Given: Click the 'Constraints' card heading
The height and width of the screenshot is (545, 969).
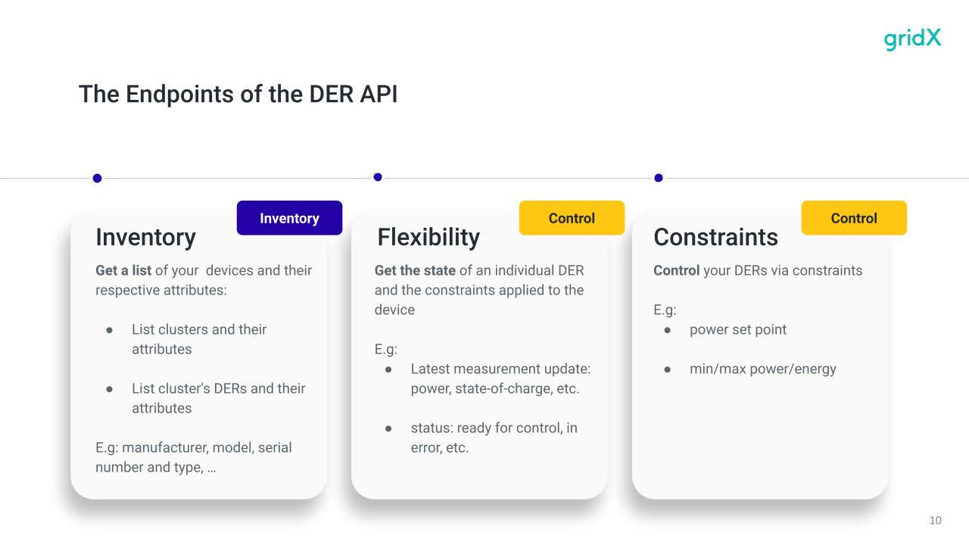Looking at the screenshot, I should tap(715, 237).
